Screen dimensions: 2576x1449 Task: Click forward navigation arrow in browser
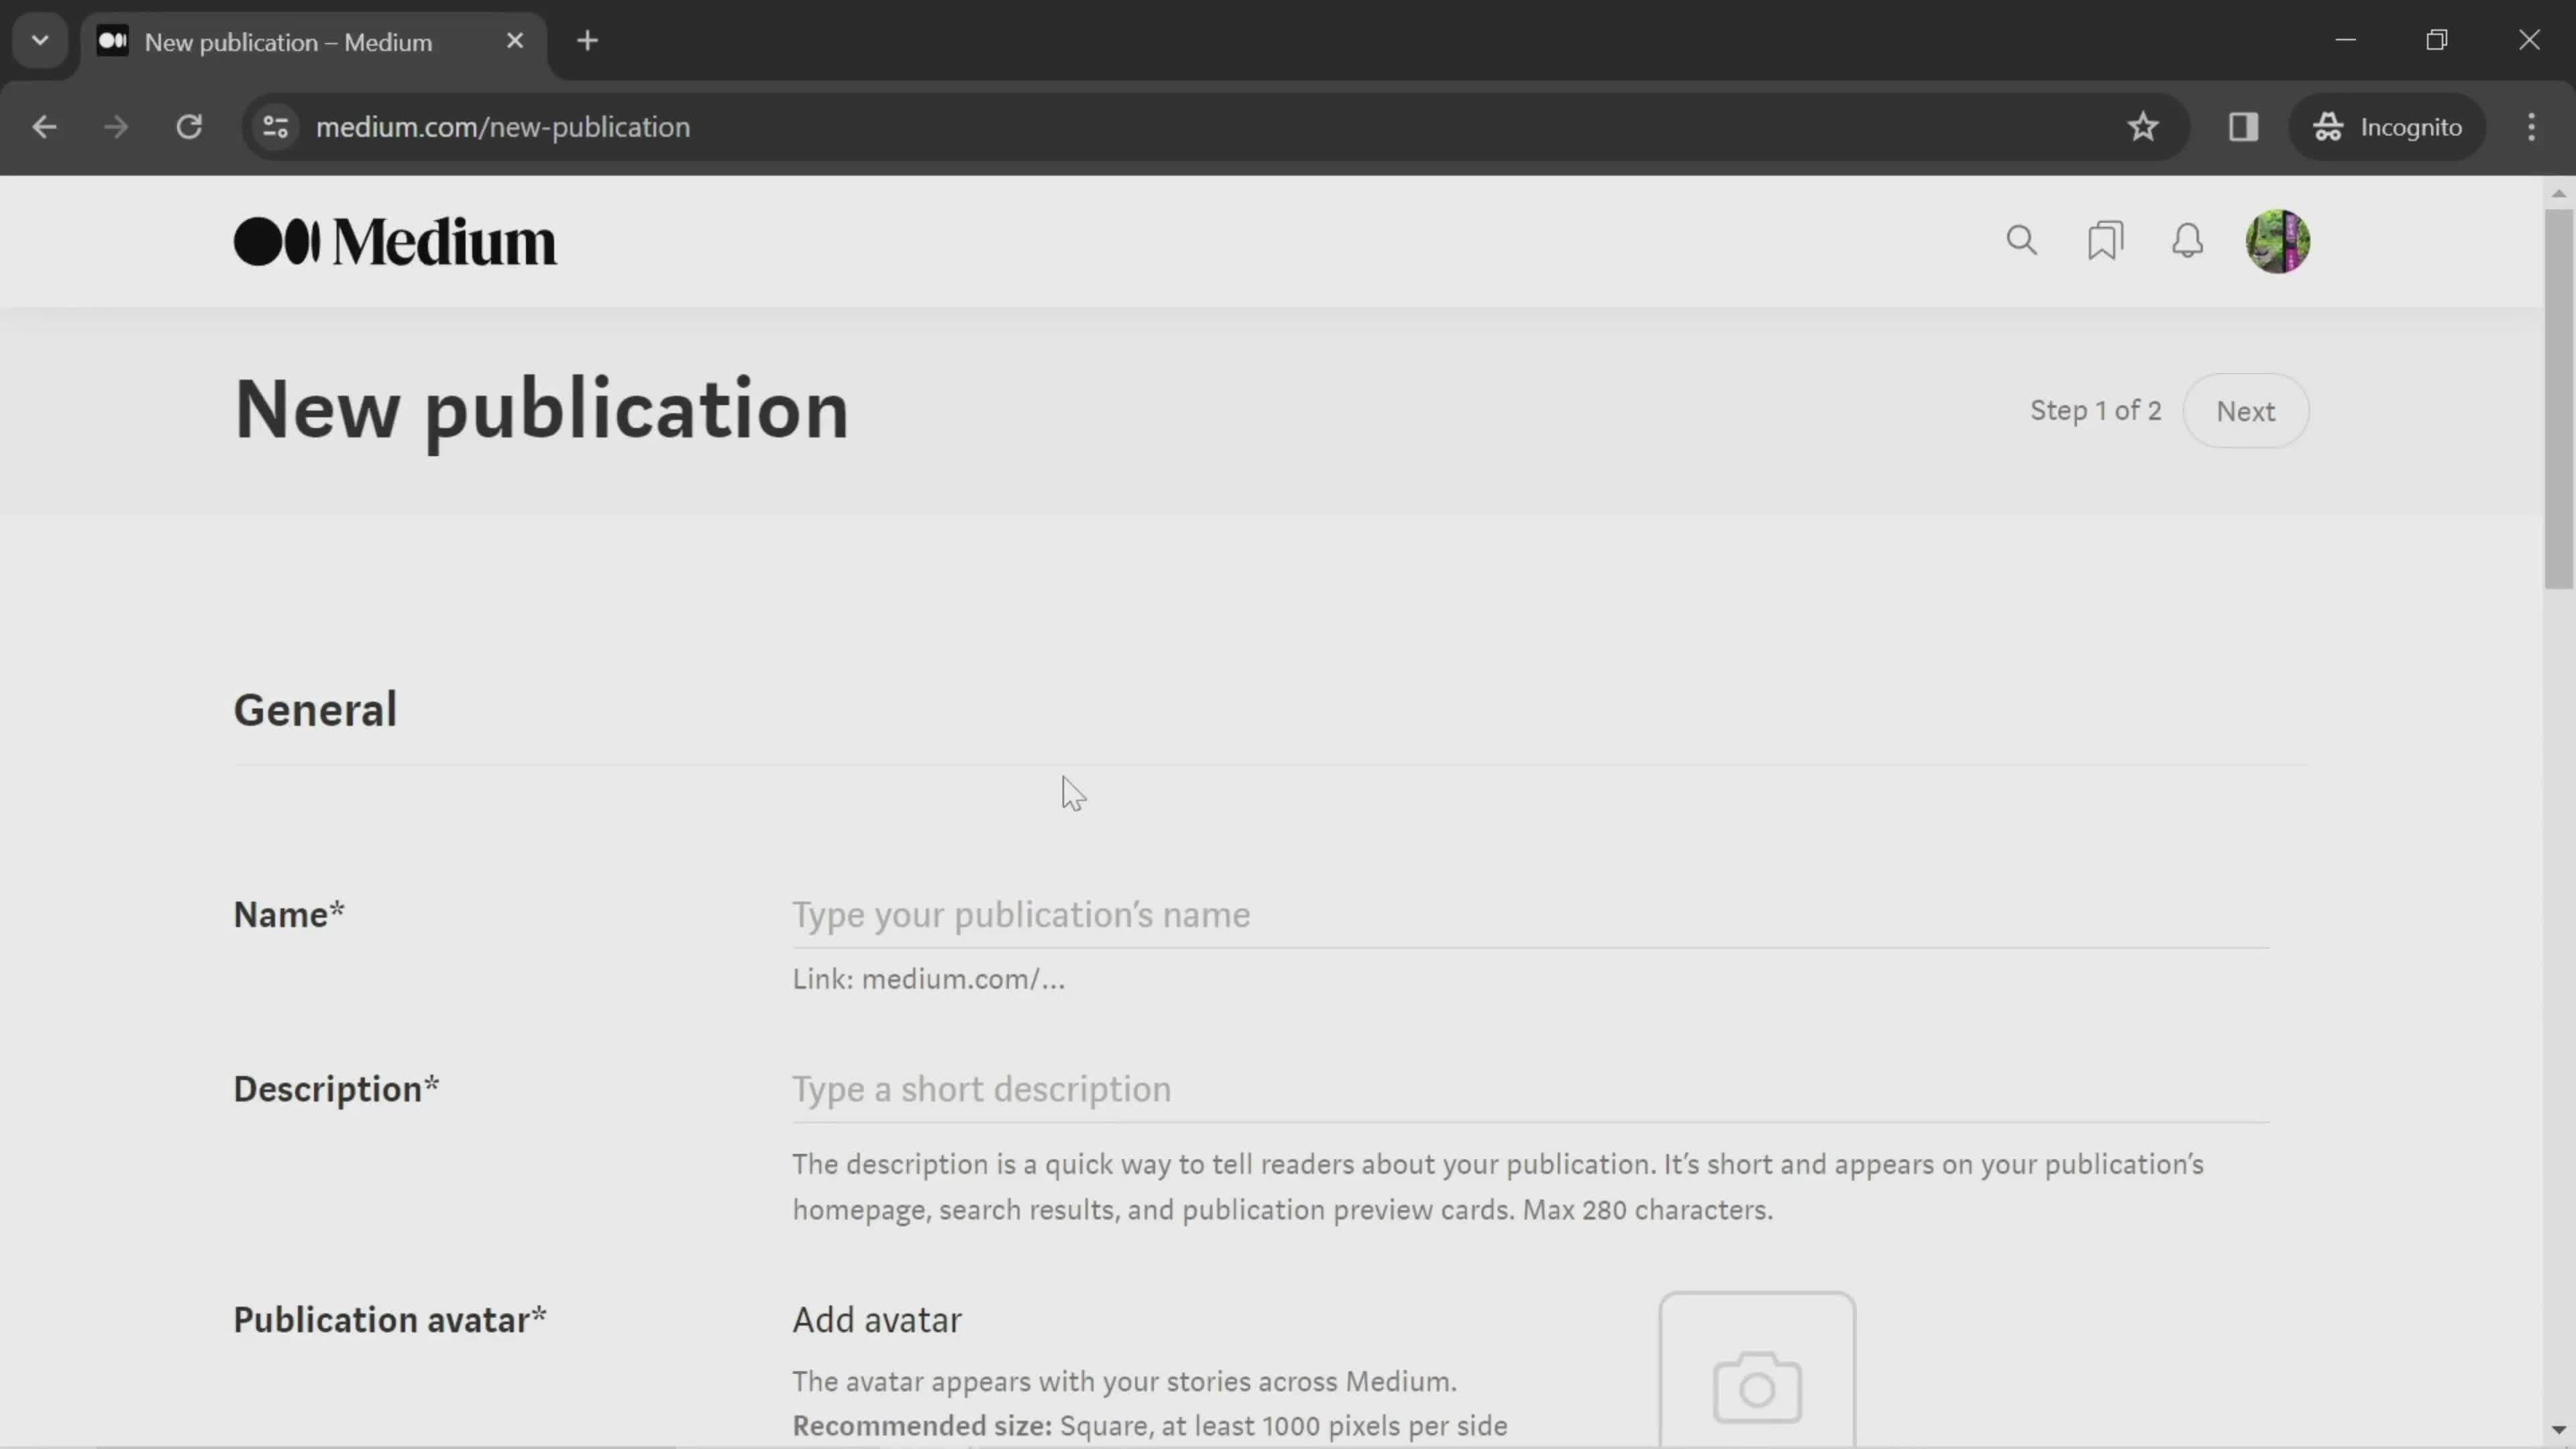115,125
